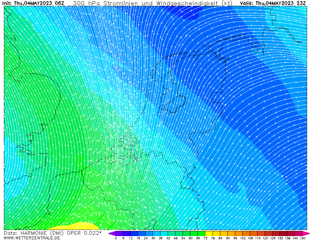The width and height of the screenshot is (311, 240).
Task: Click the purple left arrow end of legend
Action: point(112,234)
